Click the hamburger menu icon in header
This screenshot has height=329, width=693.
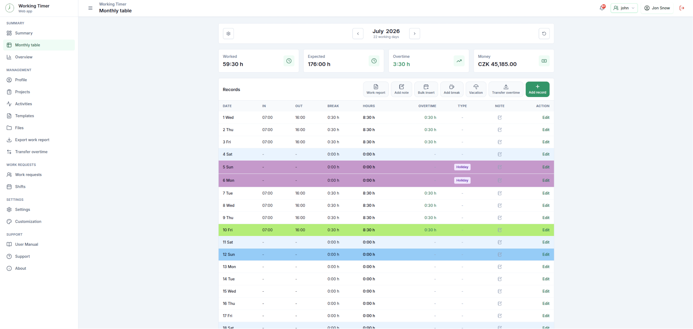90,8
